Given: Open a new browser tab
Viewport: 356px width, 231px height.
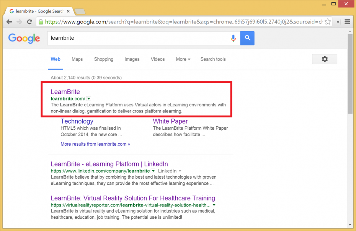Looking at the screenshot, I should click(79, 11).
